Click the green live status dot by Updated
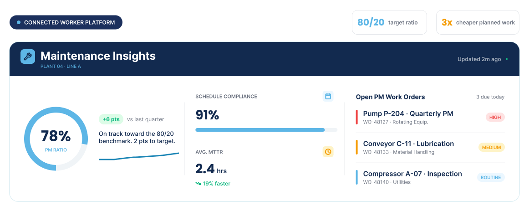Screen dimensions: 529x211 point(506,59)
